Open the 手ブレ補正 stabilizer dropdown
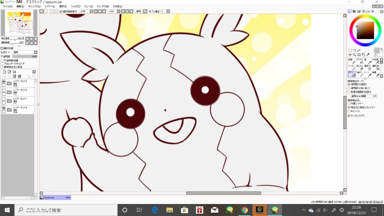The width and height of the screenshot is (384, 216). pyautogui.click(x=168, y=11)
